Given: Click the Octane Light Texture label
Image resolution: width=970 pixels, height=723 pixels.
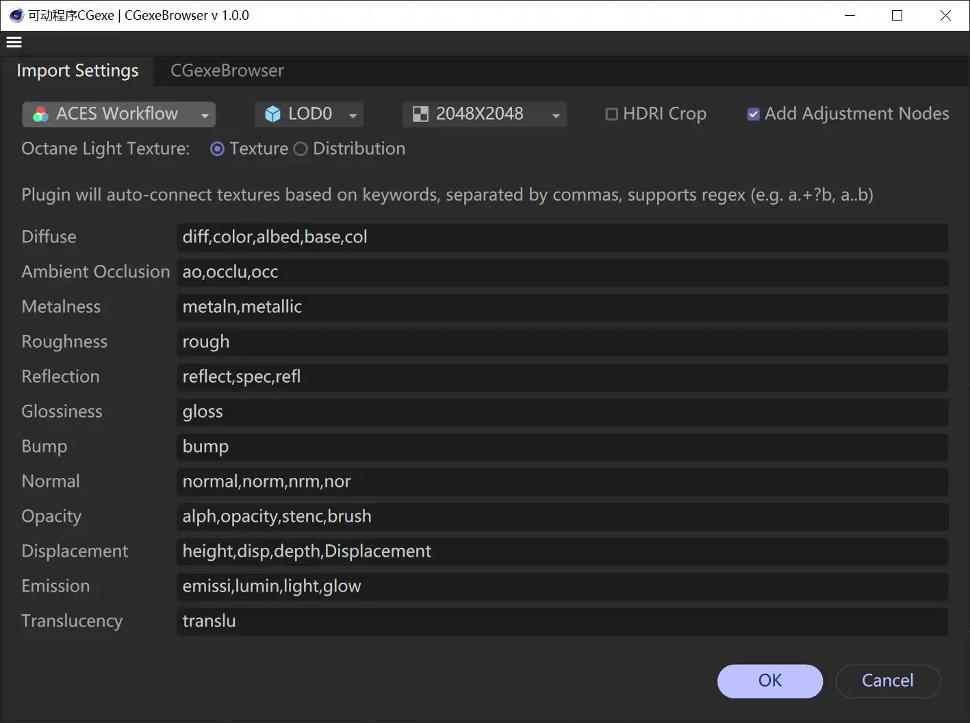Looking at the screenshot, I should (x=105, y=149).
